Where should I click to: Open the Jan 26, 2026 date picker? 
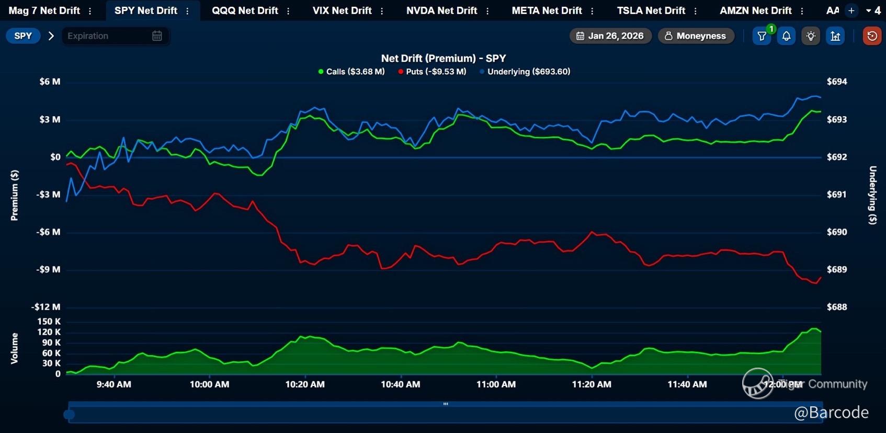point(610,36)
